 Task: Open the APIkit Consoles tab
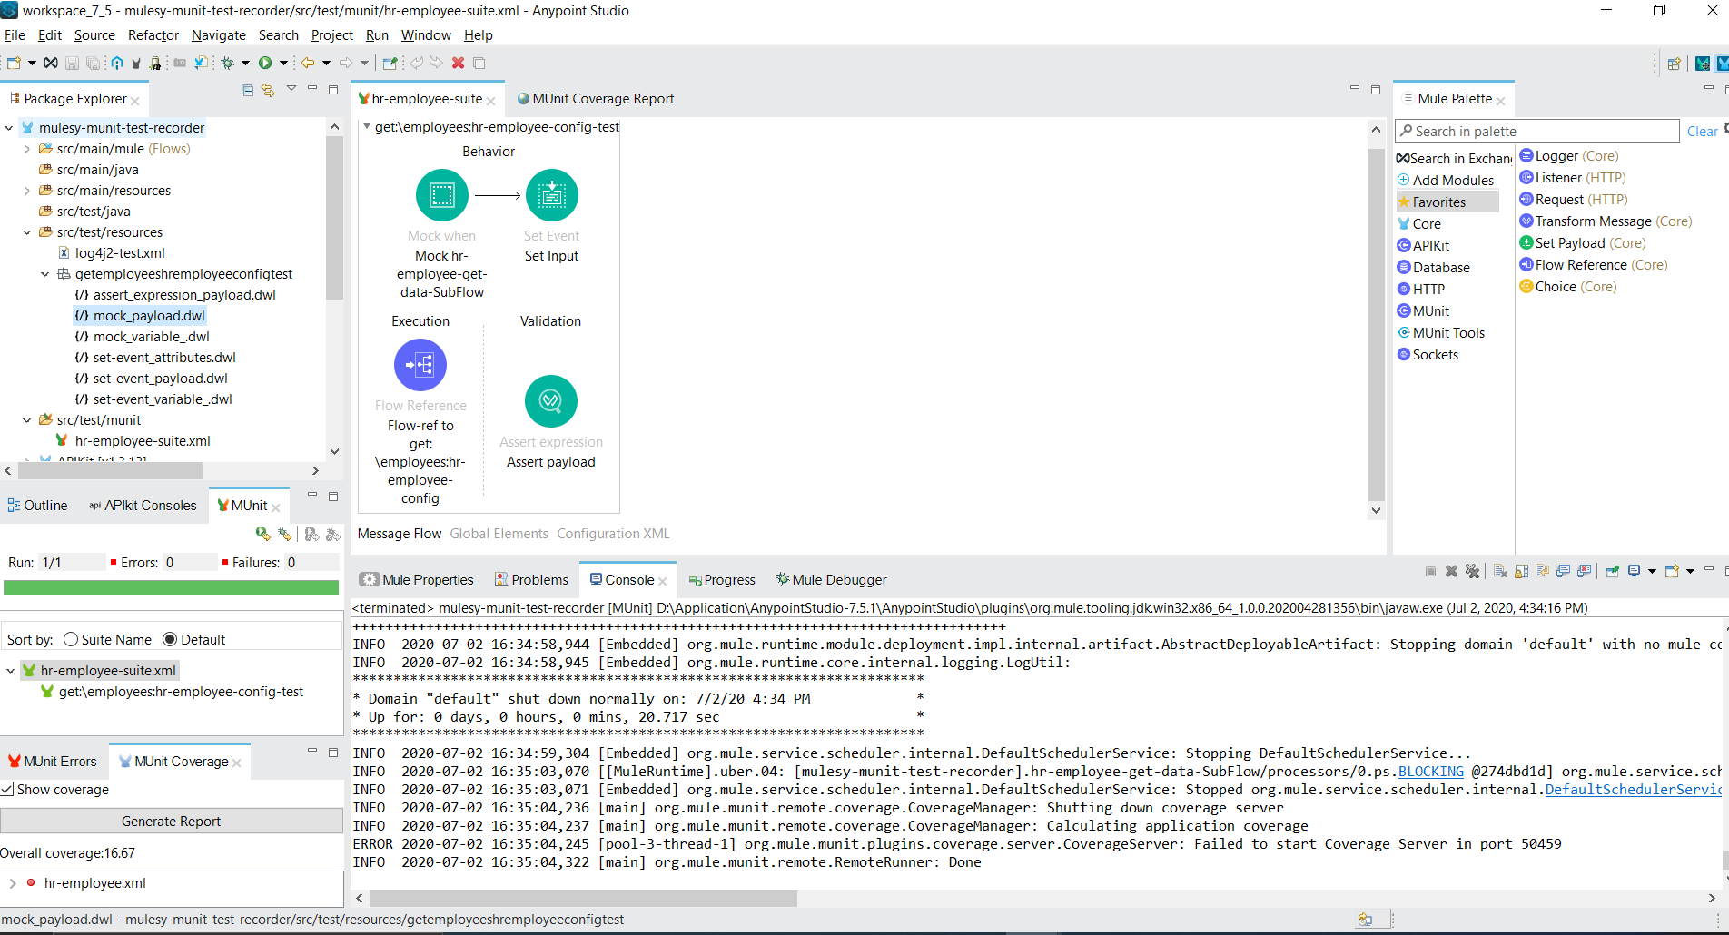(143, 506)
